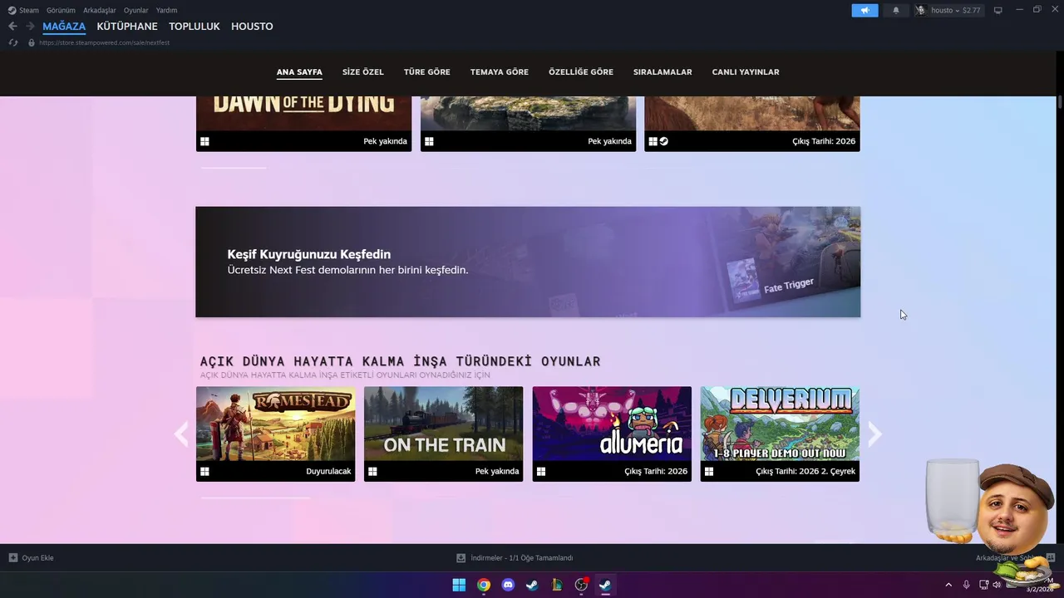Viewport: 1064px width, 598px height.
Task: Open the Görünüm menu
Action: point(61,10)
